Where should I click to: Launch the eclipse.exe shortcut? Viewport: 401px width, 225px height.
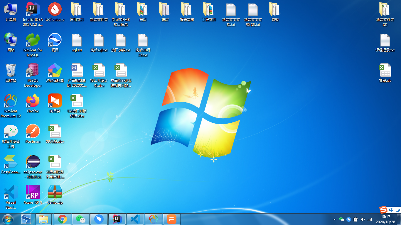pos(33,166)
